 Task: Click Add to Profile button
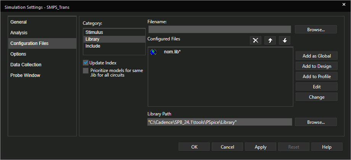click(x=317, y=77)
